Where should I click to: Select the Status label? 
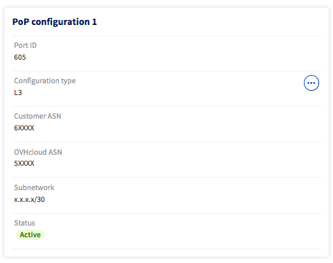tap(24, 223)
